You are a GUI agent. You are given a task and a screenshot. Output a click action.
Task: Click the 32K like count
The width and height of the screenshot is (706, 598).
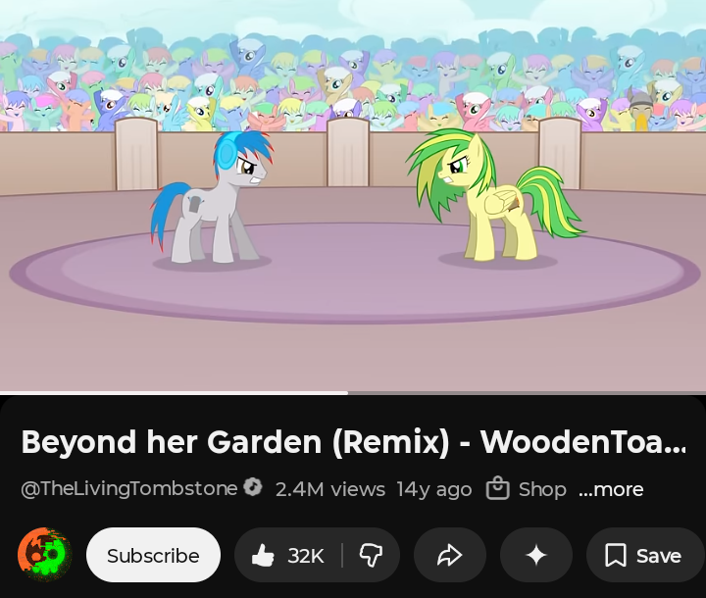[306, 556]
